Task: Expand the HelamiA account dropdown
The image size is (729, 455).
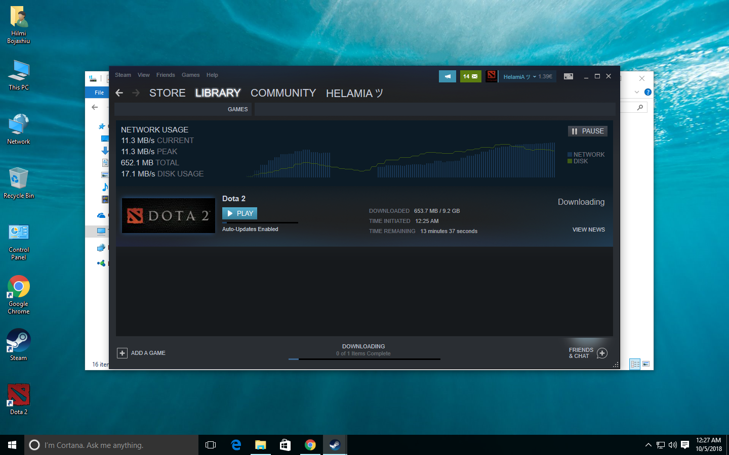Action: (527, 77)
